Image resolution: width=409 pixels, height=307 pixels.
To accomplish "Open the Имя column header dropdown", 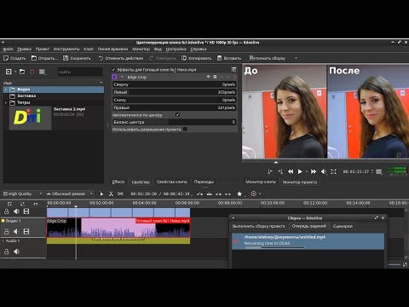I will [101, 83].
